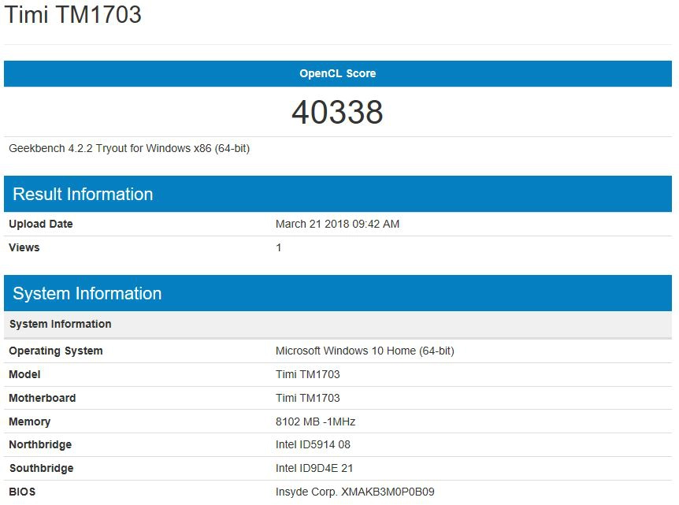Click the Model label
This screenshot has height=505, width=679.
pos(24,375)
